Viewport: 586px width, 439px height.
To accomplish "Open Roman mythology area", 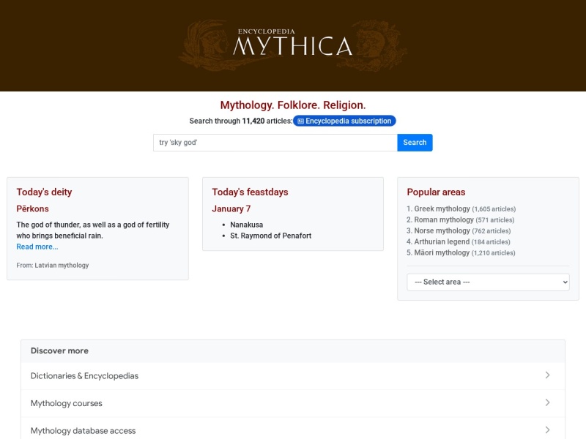I will pyautogui.click(x=444, y=220).
